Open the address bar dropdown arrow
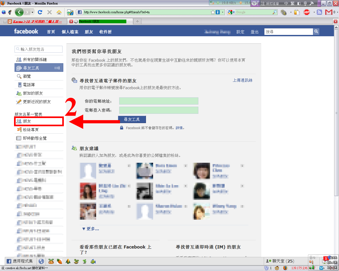The height and width of the screenshot is (271, 339). coord(223,12)
